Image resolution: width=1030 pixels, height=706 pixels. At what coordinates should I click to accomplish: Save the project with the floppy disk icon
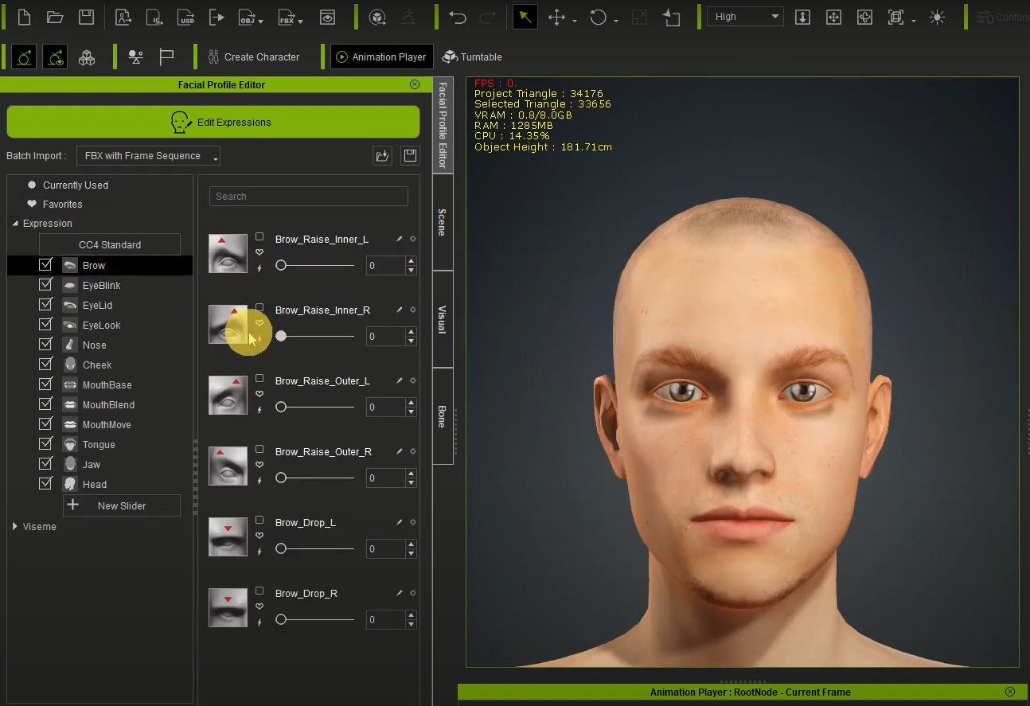point(86,17)
